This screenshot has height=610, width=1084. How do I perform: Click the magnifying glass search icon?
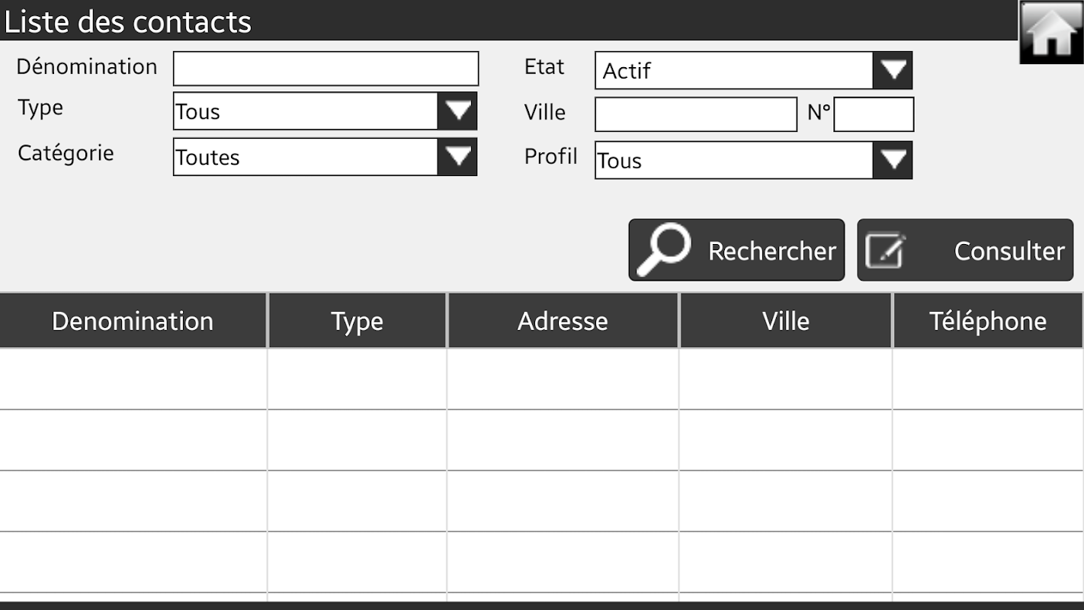tap(663, 249)
